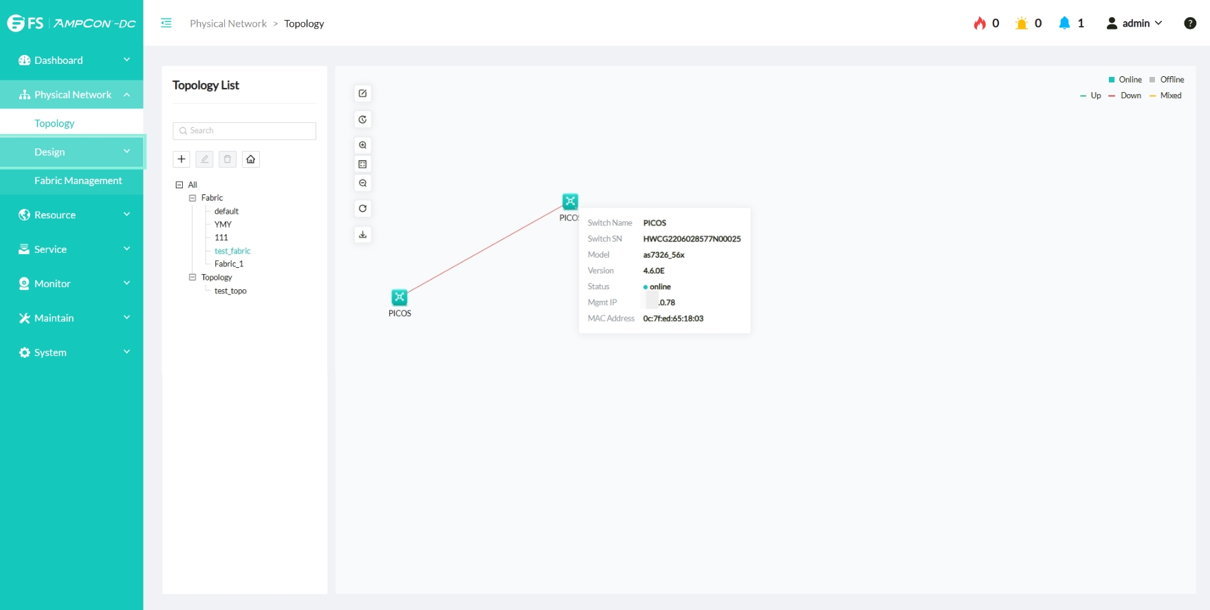Open the admin user dropdown

(x=1134, y=23)
